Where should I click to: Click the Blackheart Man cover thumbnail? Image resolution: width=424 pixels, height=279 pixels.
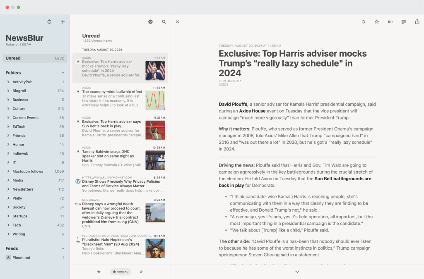155,248
